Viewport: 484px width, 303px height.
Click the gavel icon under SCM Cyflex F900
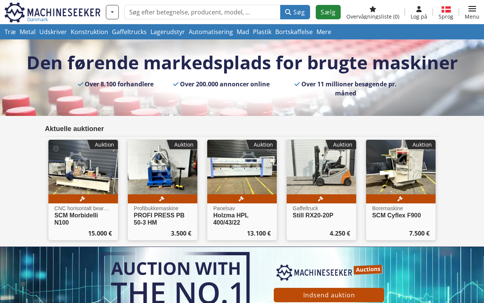[400, 199]
